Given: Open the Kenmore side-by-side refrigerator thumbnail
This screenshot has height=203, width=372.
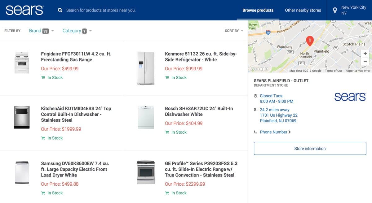Looking at the screenshot, I should 146,68.
